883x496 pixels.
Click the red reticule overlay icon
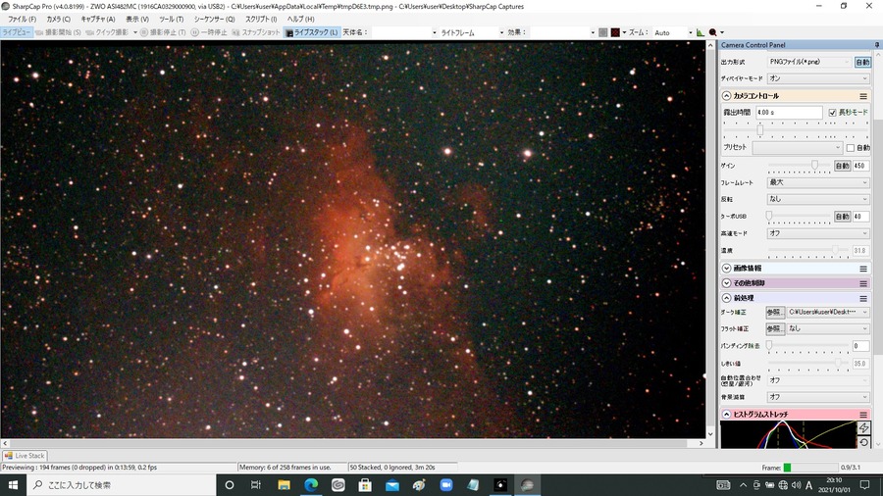click(x=615, y=32)
